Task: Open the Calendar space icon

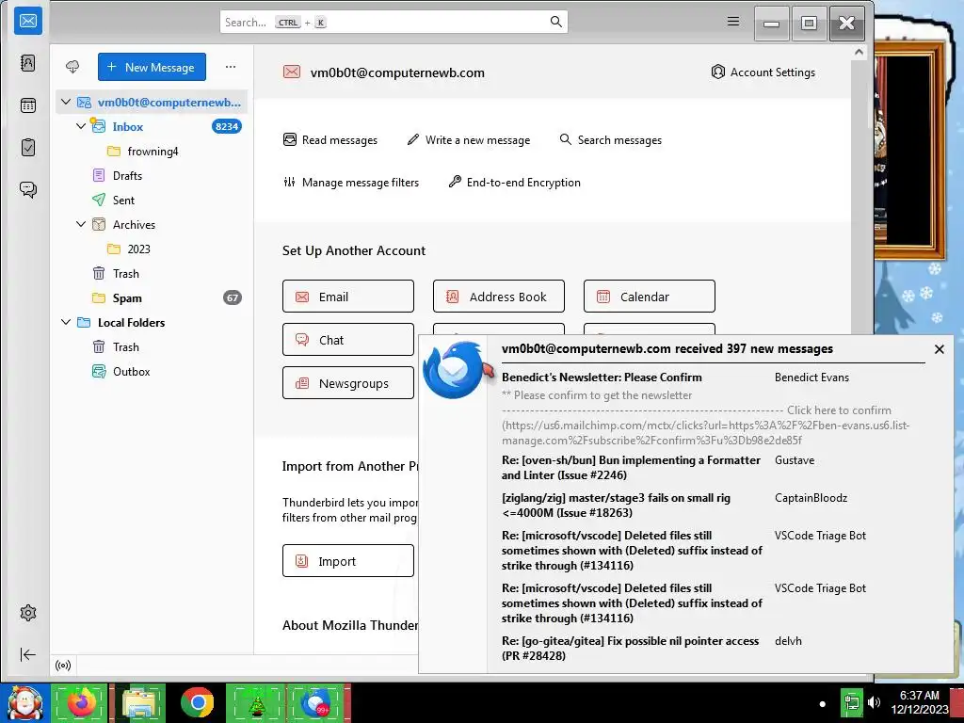Action: click(28, 105)
